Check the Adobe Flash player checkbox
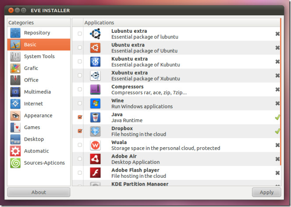Image resolution: width=291 pixels, height=207 pixels. 80,173
